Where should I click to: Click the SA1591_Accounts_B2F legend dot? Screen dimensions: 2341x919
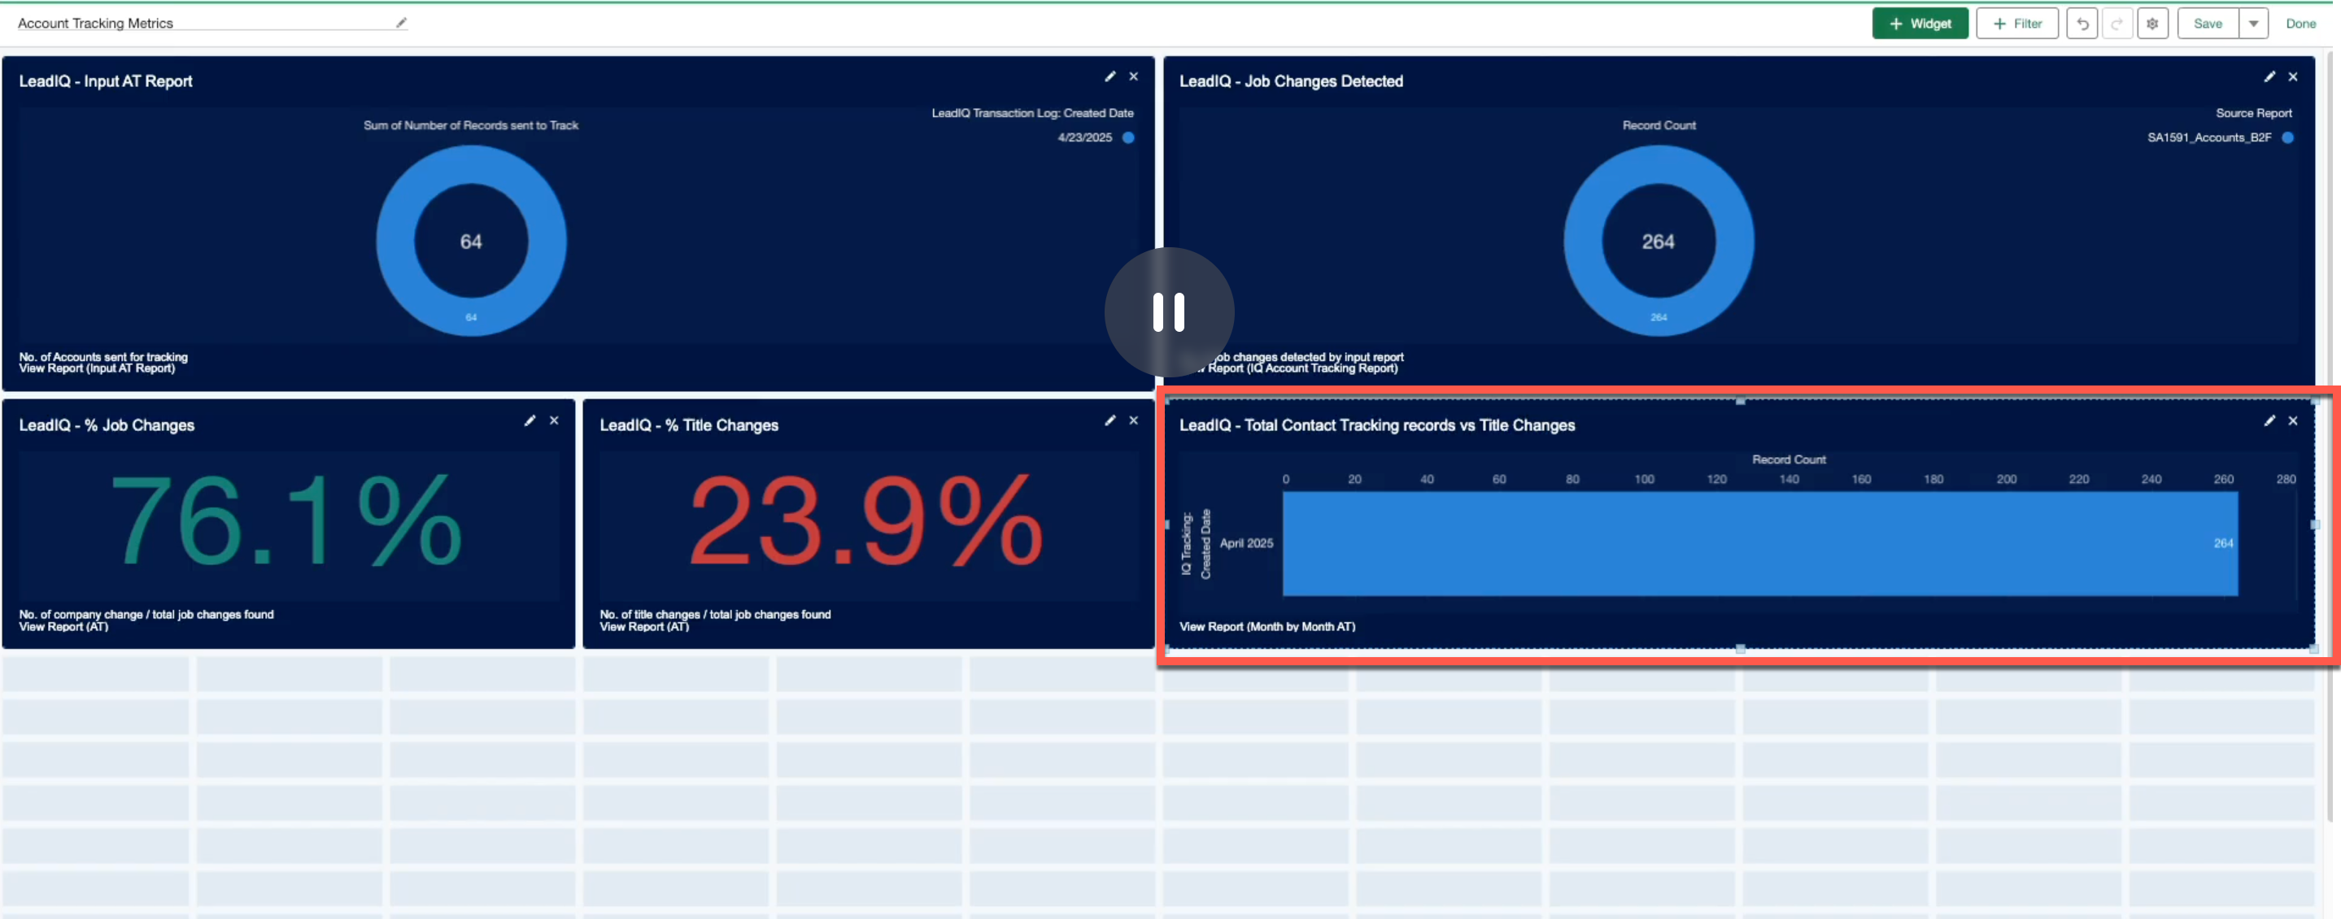(x=2287, y=138)
